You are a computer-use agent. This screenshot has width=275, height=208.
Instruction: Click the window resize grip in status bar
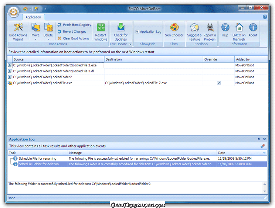point(265,198)
